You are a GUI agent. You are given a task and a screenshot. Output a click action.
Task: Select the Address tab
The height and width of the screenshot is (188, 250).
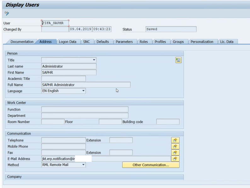click(45, 42)
